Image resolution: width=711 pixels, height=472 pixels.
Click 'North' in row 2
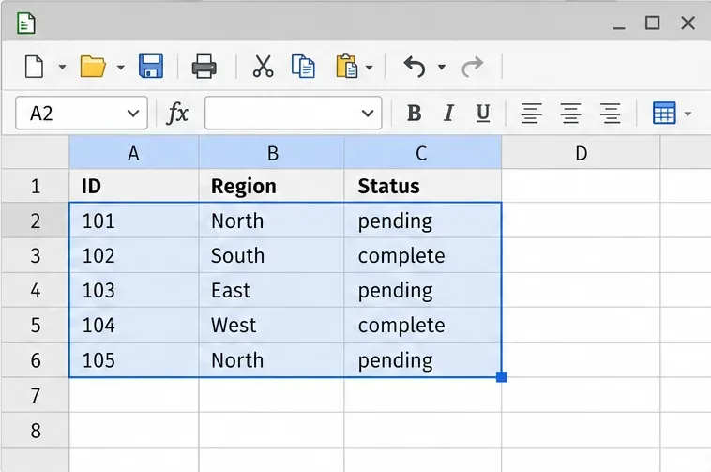coord(272,221)
